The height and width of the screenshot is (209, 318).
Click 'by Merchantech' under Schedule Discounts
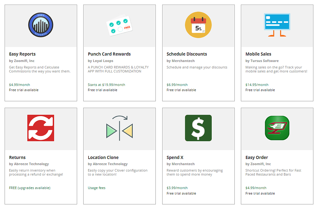[x=181, y=61]
